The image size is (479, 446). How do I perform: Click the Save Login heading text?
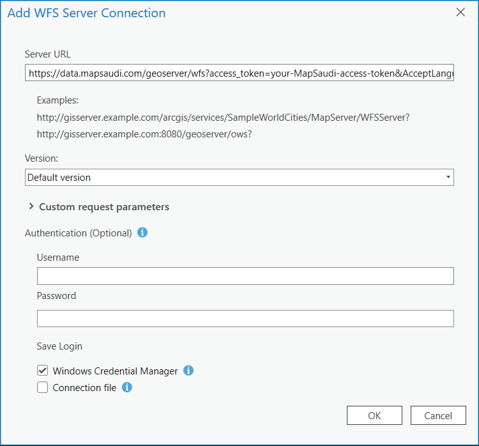click(x=59, y=346)
